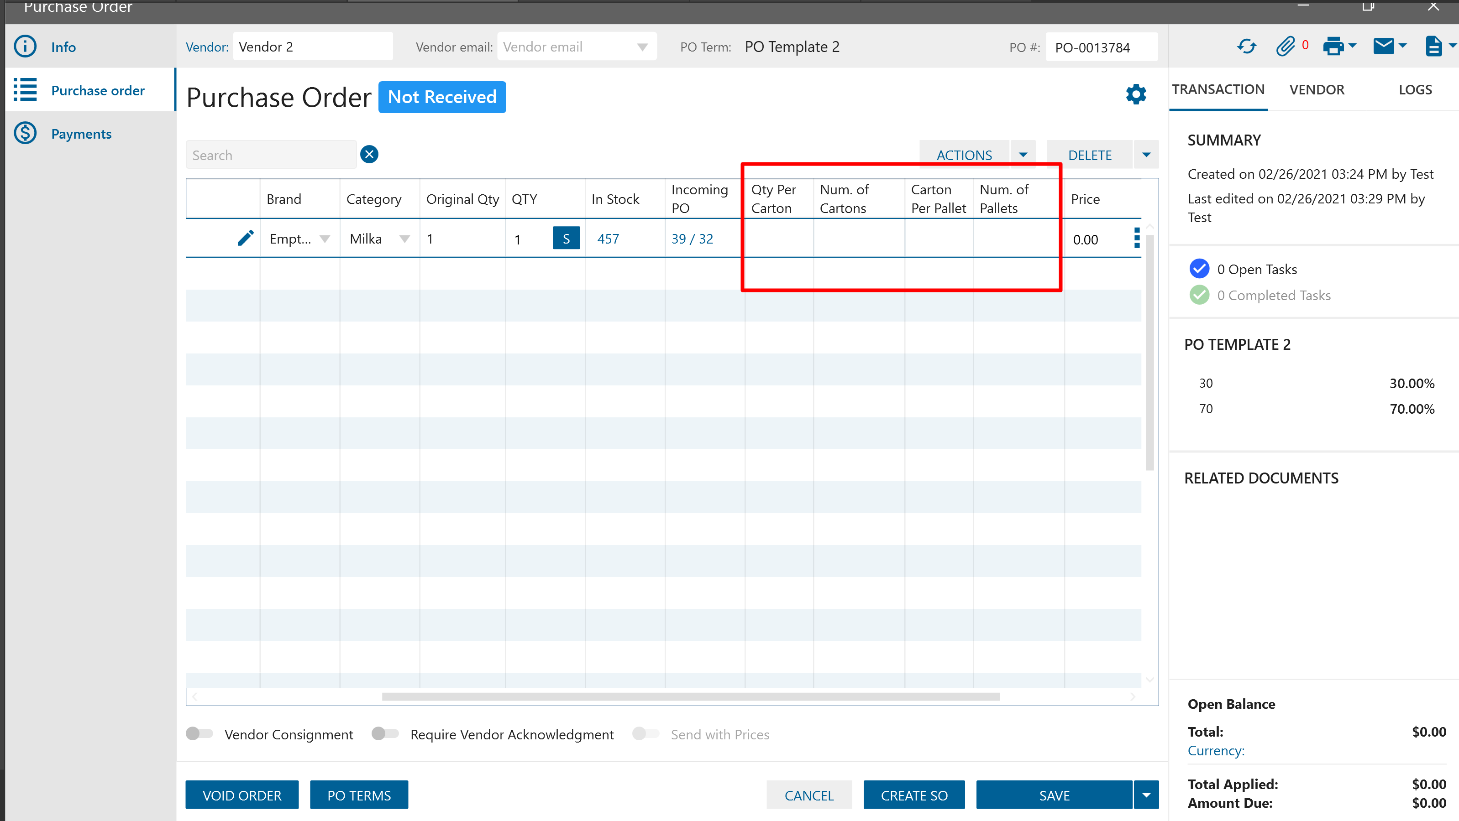
Task: Click the email envelope icon
Action: pos(1383,47)
